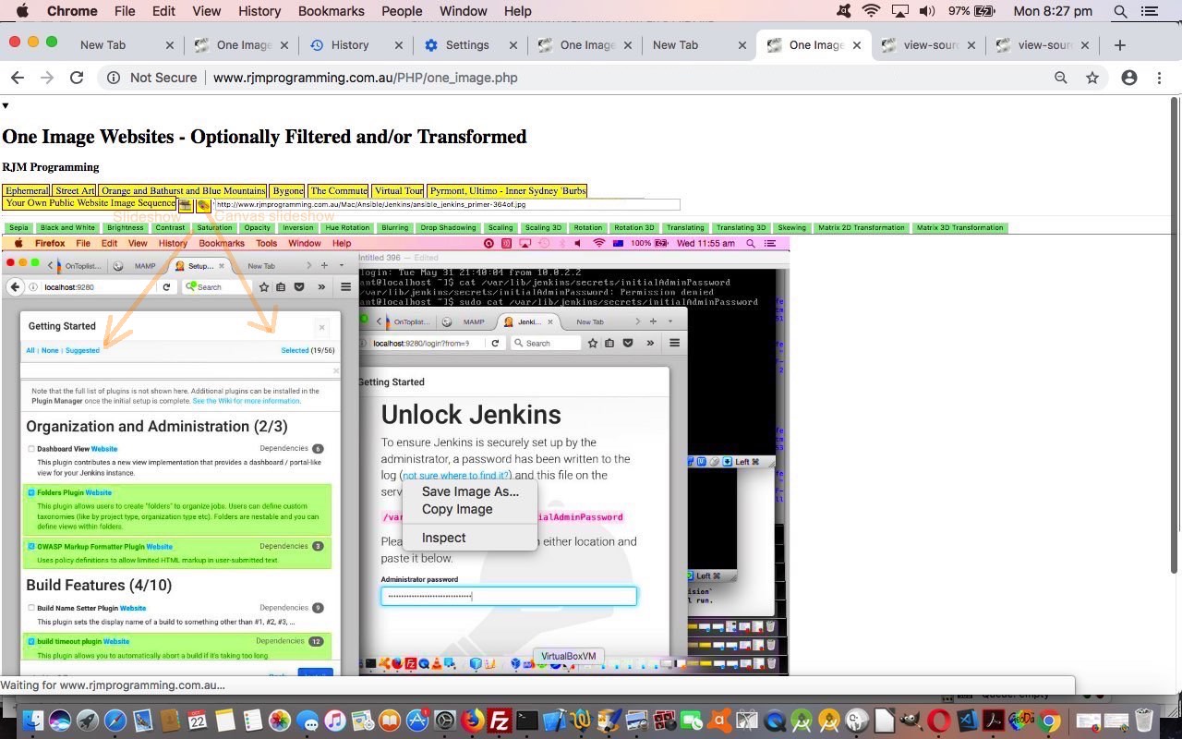Open the People menu

[x=402, y=11]
